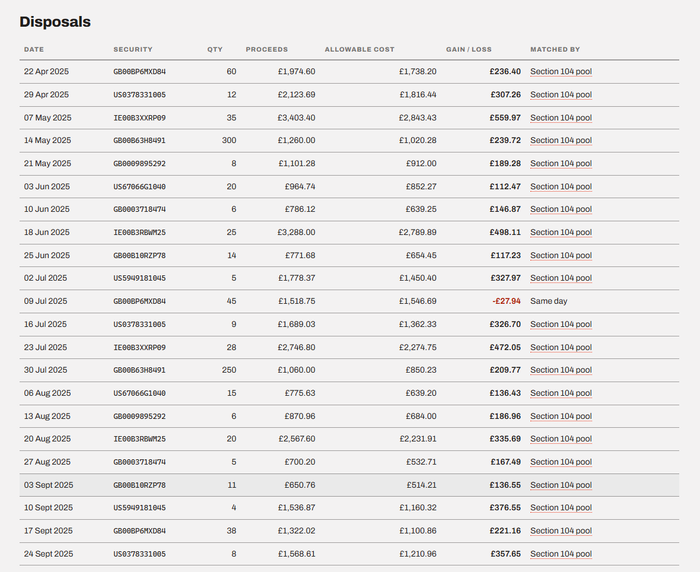Select ISIN GB0009895292 on 21 May 2025 row
700x572 pixels.
click(139, 163)
